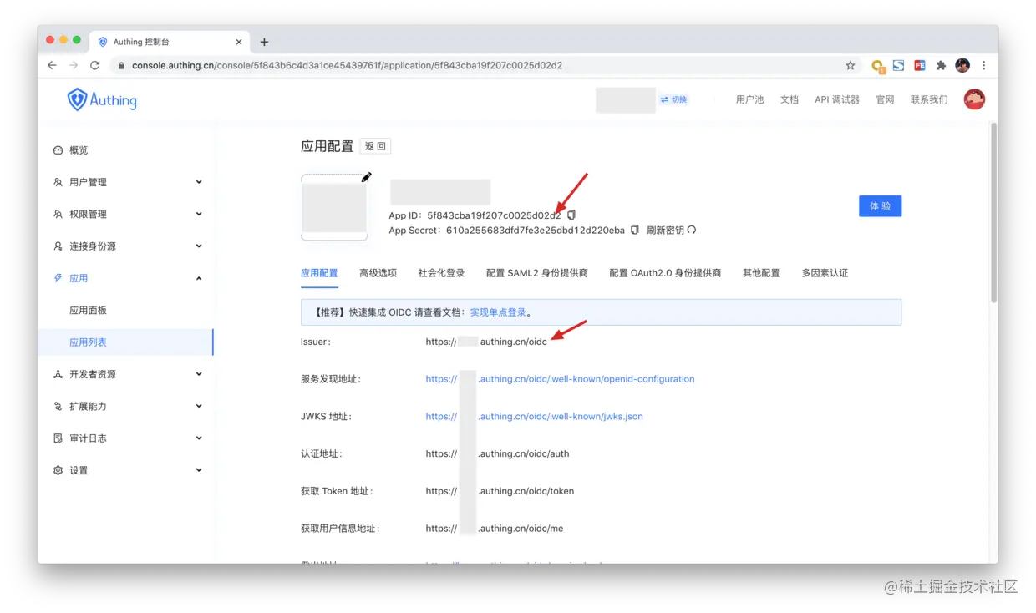Screen dimensions: 1036x613
Task: Collapse the 应用 menu chevron
Action: (x=199, y=278)
